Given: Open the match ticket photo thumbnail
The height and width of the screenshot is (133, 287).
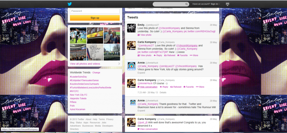Looking at the screenshot, I should [x=95, y=52].
